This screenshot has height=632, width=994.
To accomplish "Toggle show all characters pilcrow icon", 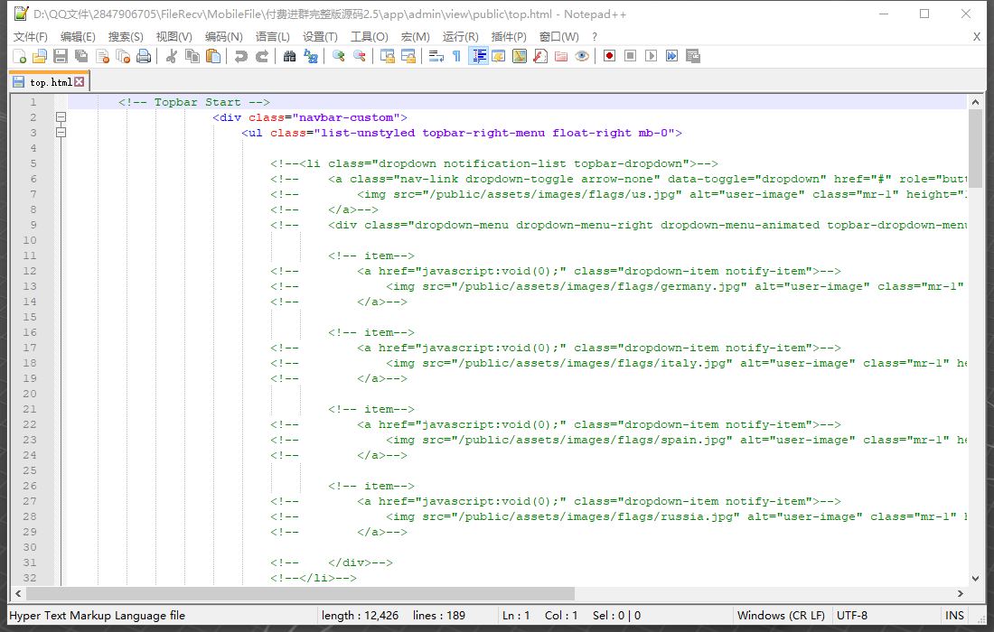I will [456, 56].
